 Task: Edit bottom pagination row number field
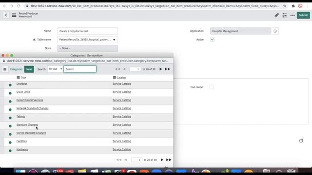[x=136, y=160]
